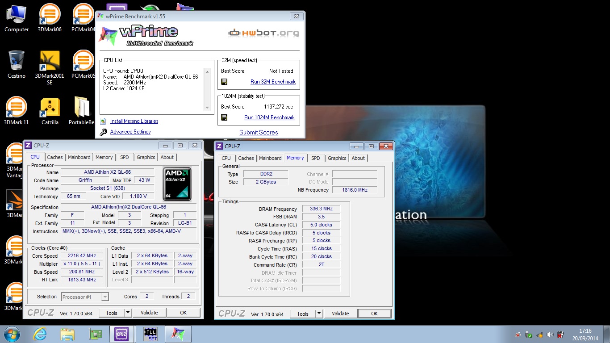Screen dimensions: 610x343
Task: Click Tools button in left CPU-Z window
Action: [112, 313]
